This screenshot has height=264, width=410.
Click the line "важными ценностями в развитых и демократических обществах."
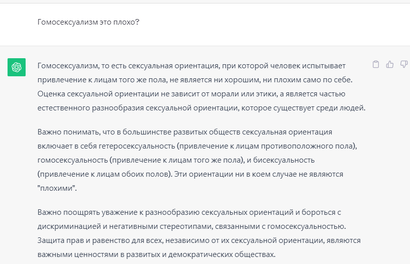tap(156, 254)
